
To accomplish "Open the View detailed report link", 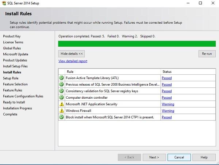I will pos(73,61).
